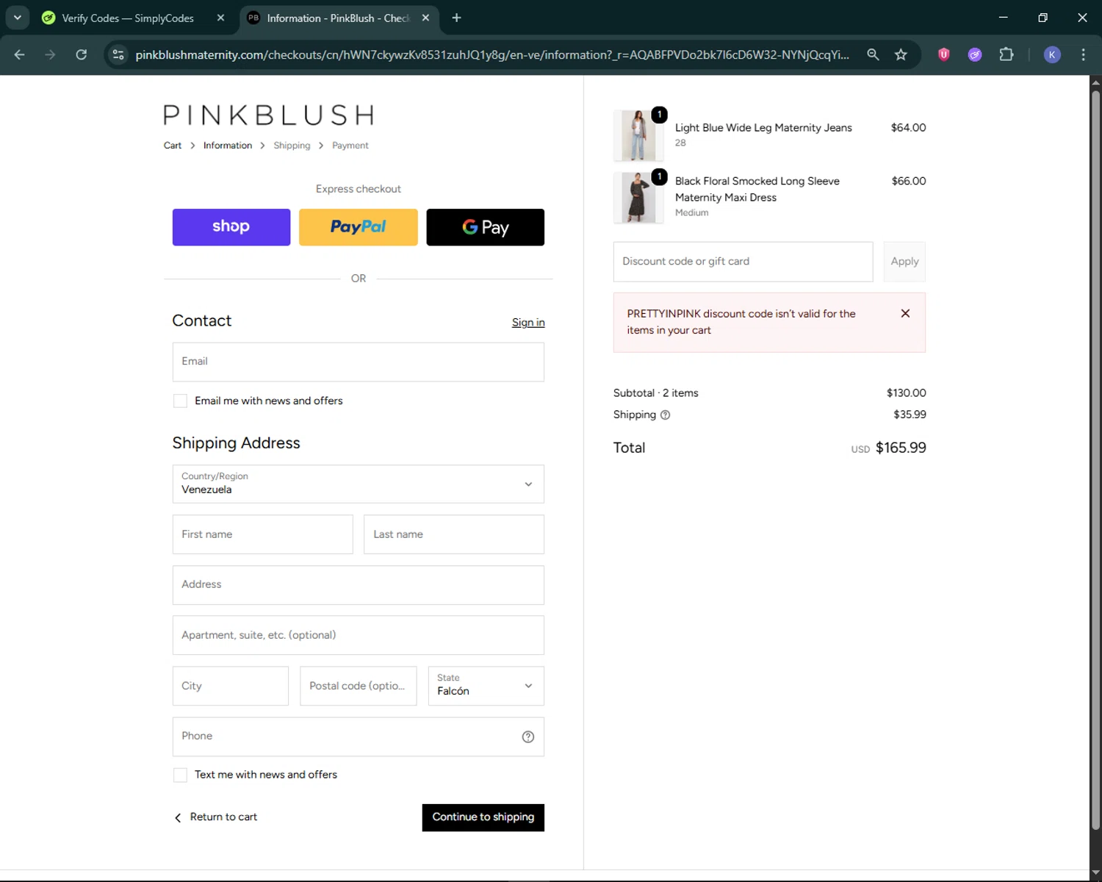
Task: Click the Discount code or gift card field
Action: coord(743,262)
